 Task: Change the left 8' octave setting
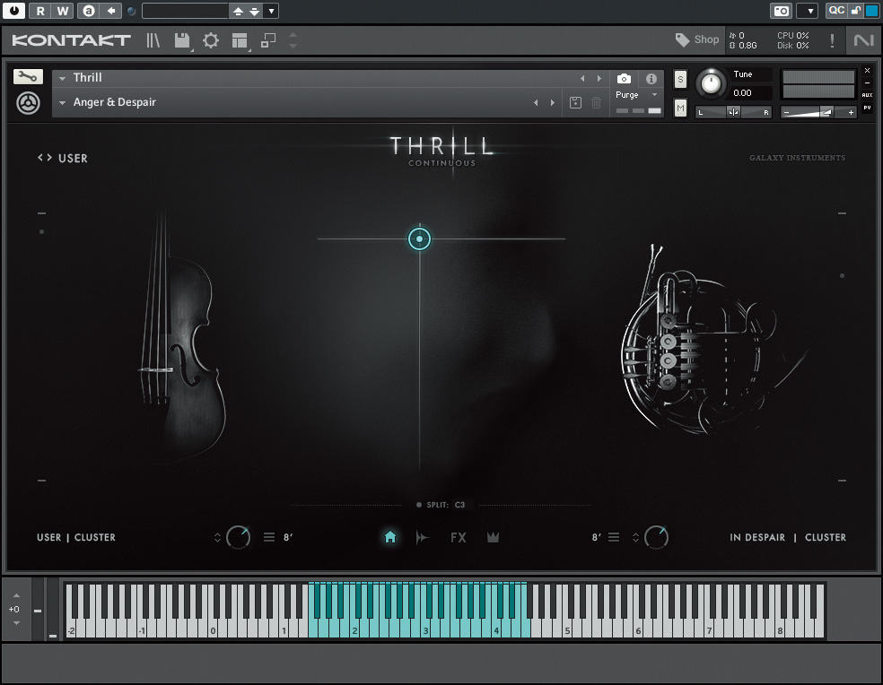pyautogui.click(x=288, y=538)
